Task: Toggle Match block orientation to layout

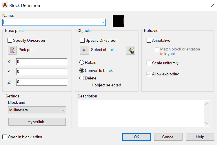Action: [157, 49]
